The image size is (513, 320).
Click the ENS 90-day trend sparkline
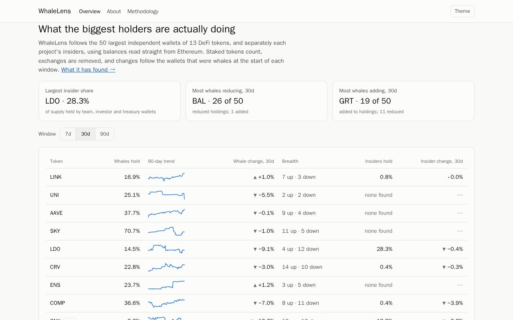click(x=166, y=285)
